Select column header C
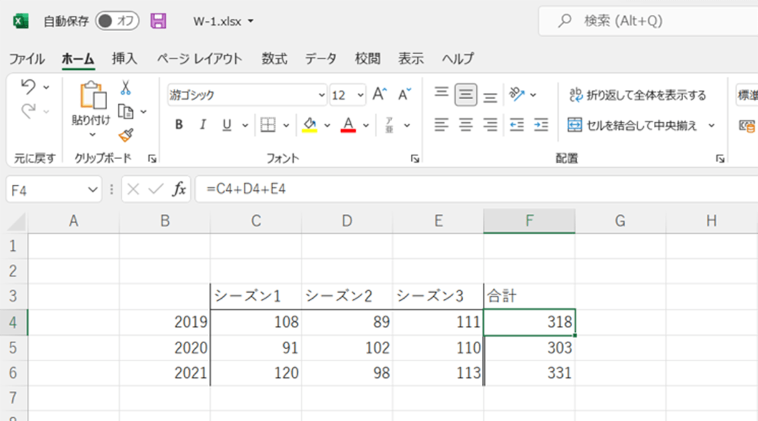 (256, 221)
